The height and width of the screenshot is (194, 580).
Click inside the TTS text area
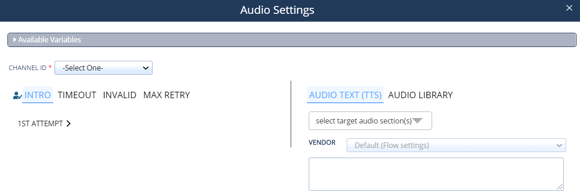click(436, 174)
